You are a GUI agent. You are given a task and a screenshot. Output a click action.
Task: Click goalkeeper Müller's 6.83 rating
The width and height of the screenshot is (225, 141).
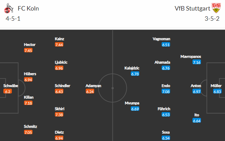coord(217,91)
